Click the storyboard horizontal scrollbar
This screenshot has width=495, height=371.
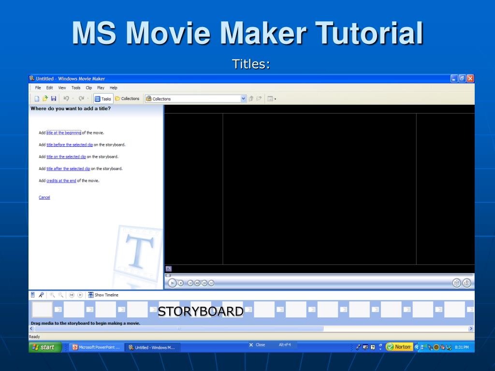pos(178,328)
